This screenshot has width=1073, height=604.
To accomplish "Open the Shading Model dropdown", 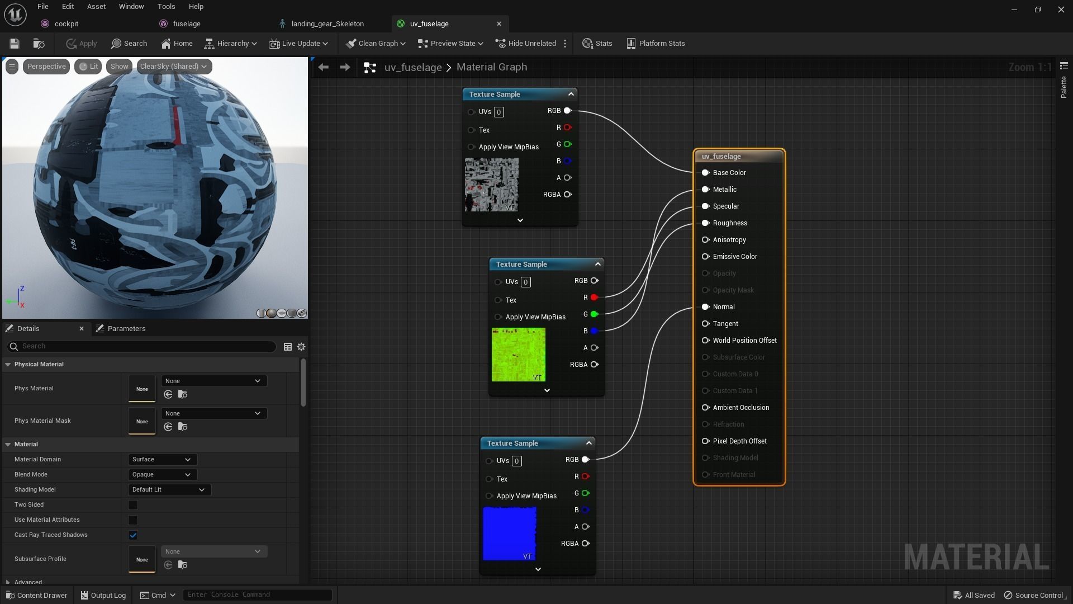I will tap(169, 490).
